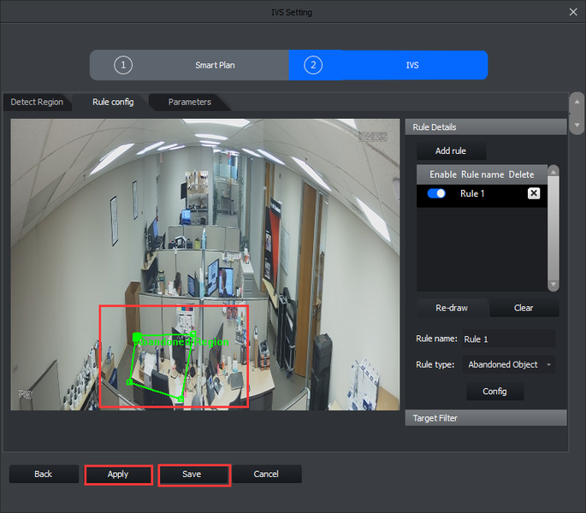Switch to the Detect Region tab

(37, 103)
